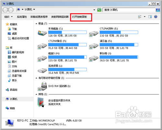162x130 pixels.
Task: Click arrow before 计算机 in address path
Action: (22, 9)
